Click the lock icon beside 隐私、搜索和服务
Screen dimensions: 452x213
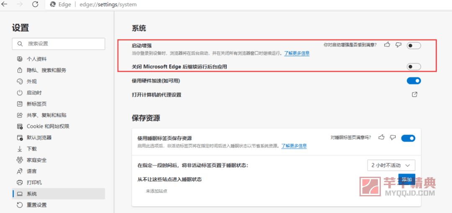coord(20,70)
